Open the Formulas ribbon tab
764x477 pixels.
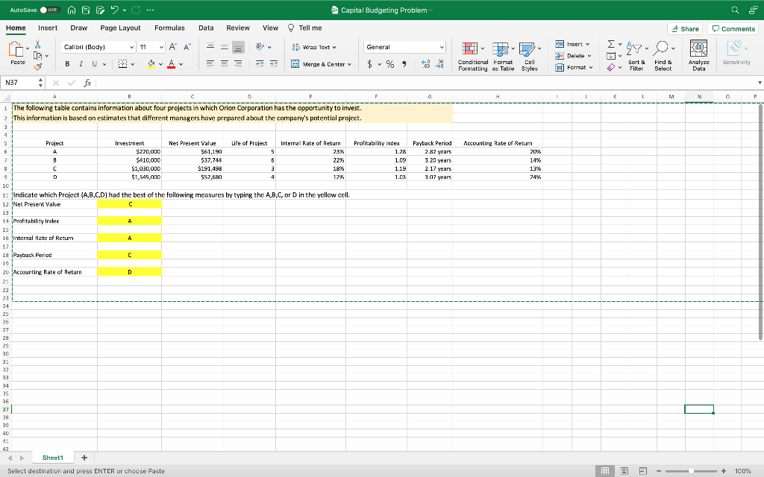click(169, 28)
